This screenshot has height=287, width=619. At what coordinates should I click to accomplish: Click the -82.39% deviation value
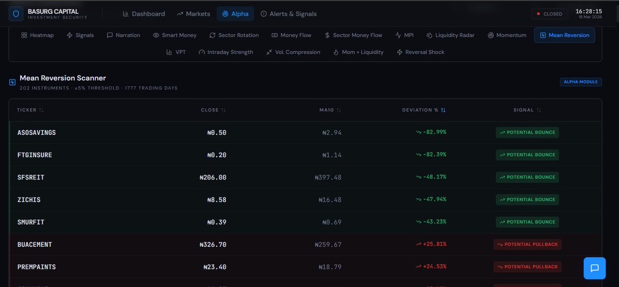(431, 155)
